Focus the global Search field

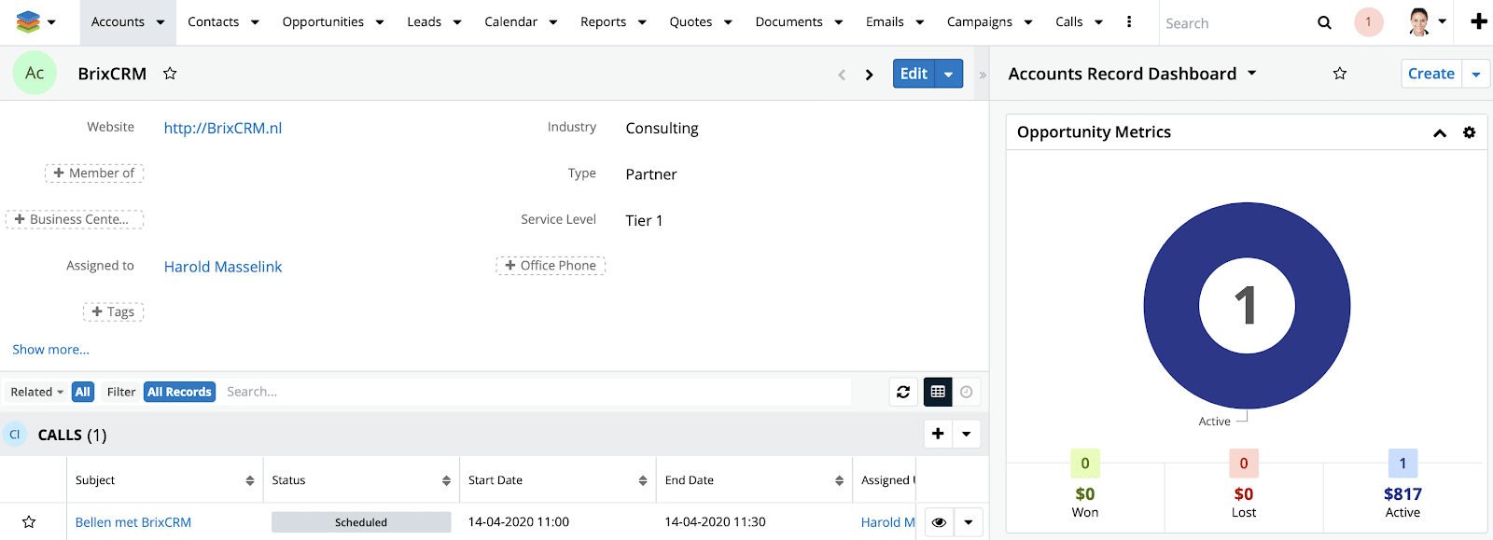point(1235,23)
